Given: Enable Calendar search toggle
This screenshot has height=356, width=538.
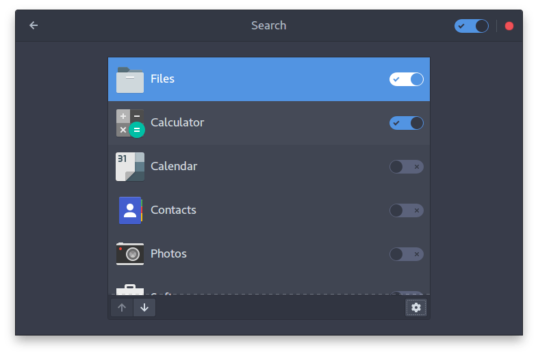Looking at the screenshot, I should point(406,167).
